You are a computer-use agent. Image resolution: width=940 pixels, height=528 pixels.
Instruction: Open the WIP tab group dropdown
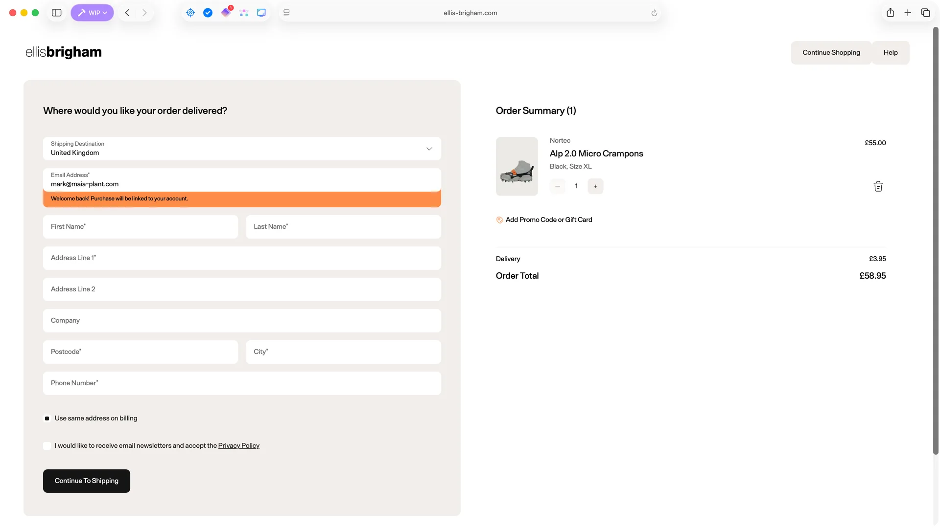[x=92, y=13]
